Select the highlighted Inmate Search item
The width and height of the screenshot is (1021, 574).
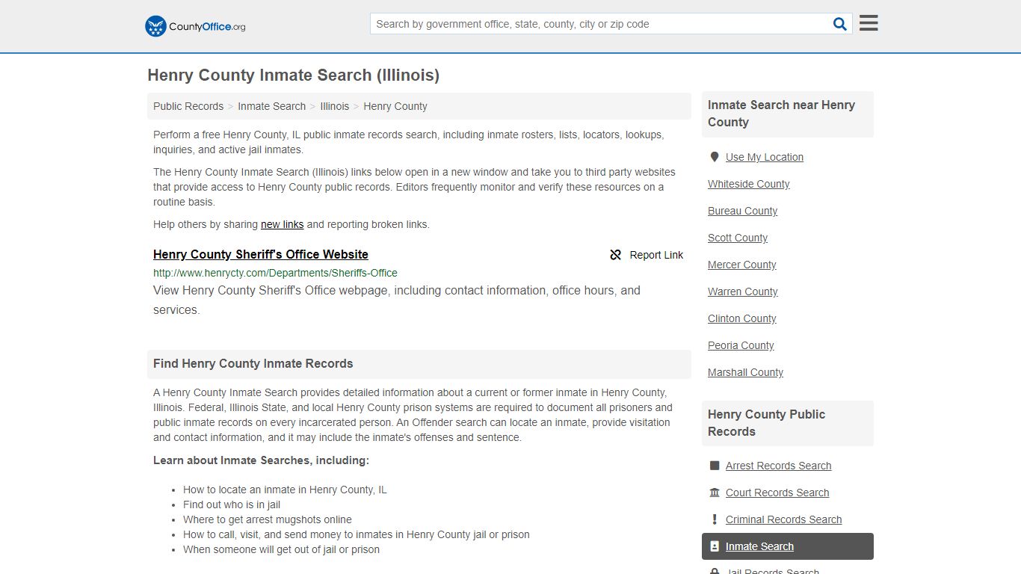[787, 546]
